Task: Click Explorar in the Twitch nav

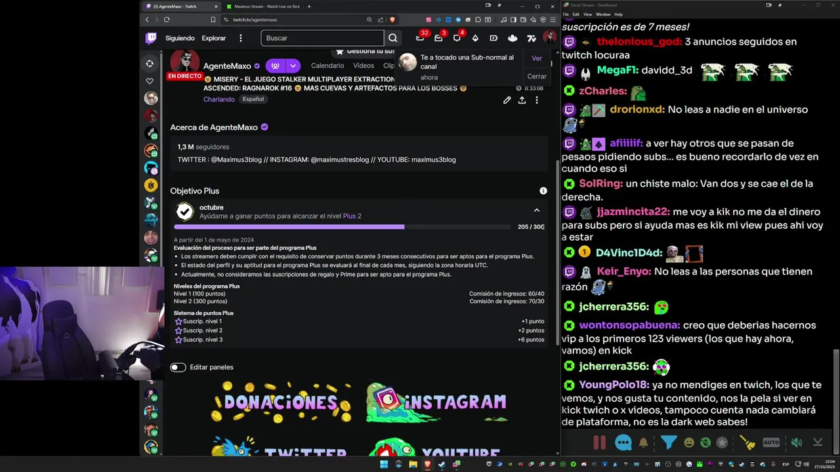Action: (x=214, y=38)
